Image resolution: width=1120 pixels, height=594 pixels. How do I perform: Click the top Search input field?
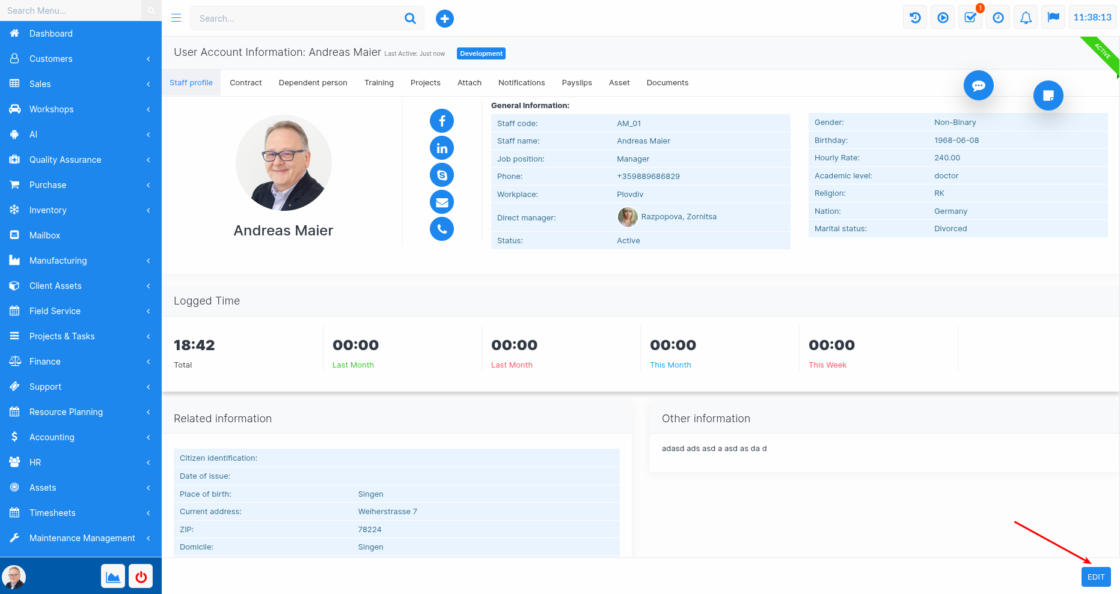(x=298, y=19)
